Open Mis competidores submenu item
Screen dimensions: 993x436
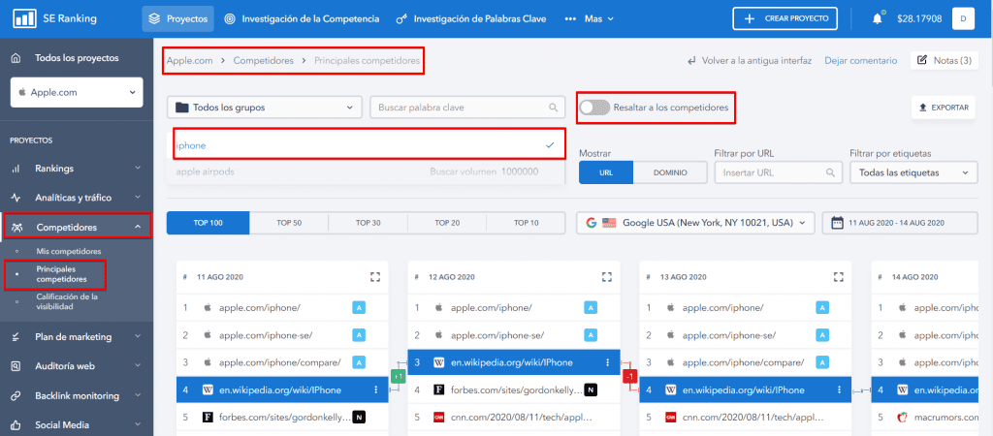coord(69,251)
